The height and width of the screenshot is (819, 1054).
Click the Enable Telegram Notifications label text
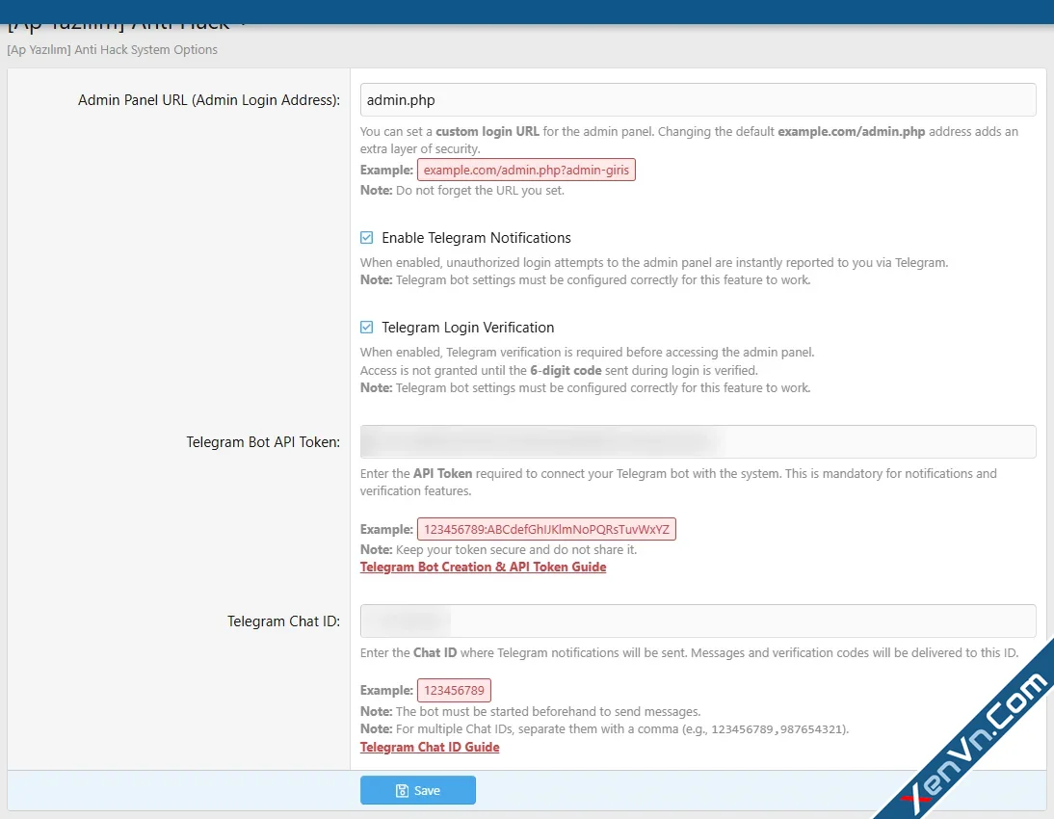click(x=476, y=237)
